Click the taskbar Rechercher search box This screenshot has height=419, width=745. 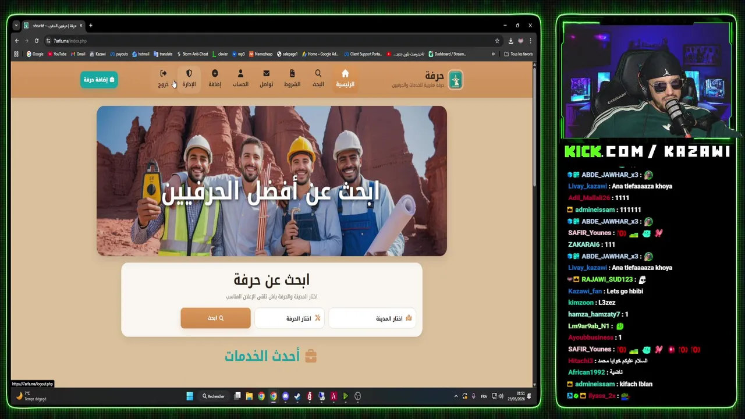[x=214, y=396]
